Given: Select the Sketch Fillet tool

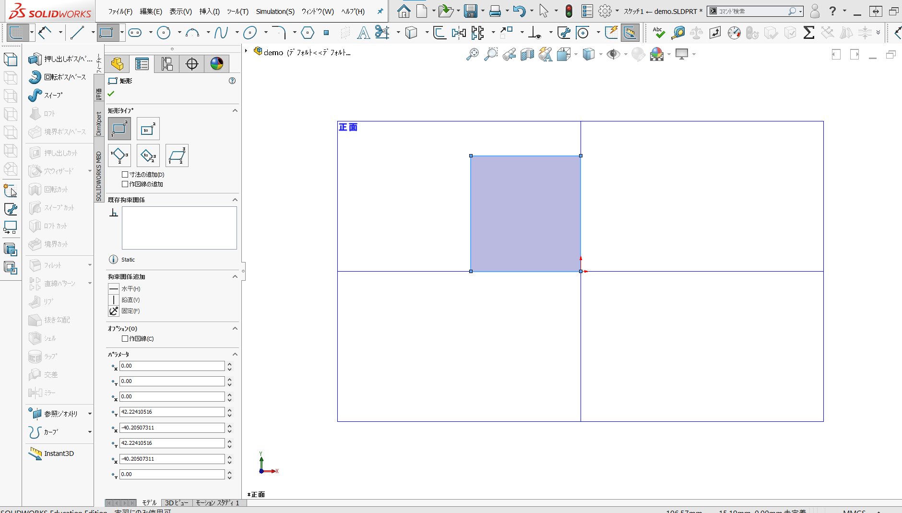Looking at the screenshot, I should [x=279, y=33].
